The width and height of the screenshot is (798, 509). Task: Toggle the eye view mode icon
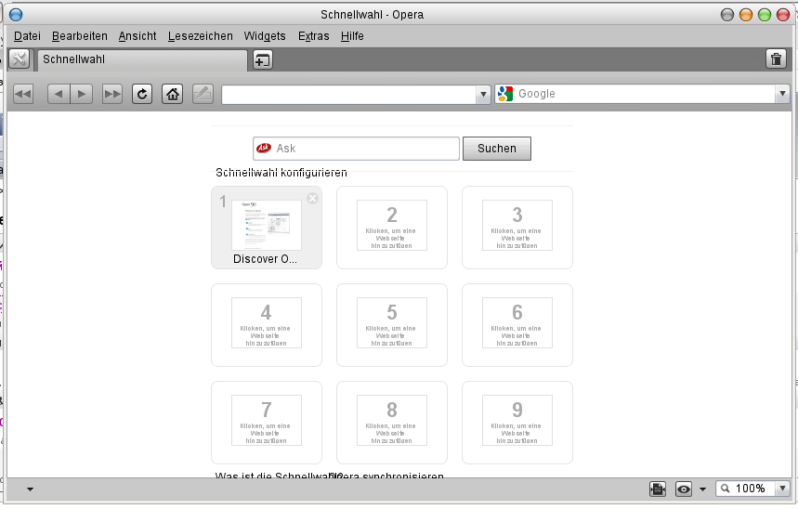tap(684, 489)
